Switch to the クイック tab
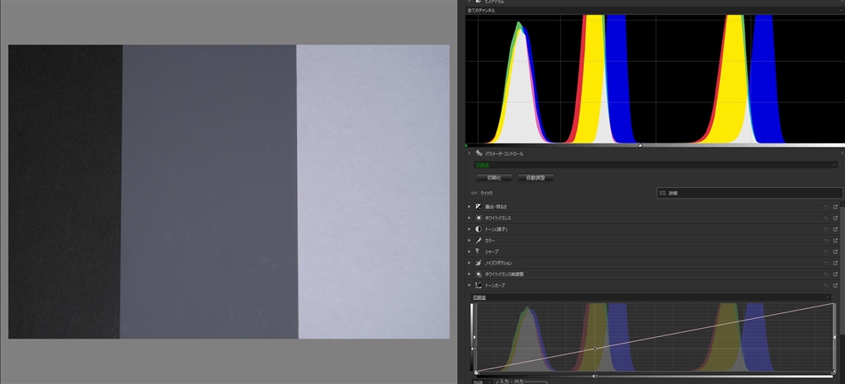Screen dimensions: 845x384 point(561,193)
